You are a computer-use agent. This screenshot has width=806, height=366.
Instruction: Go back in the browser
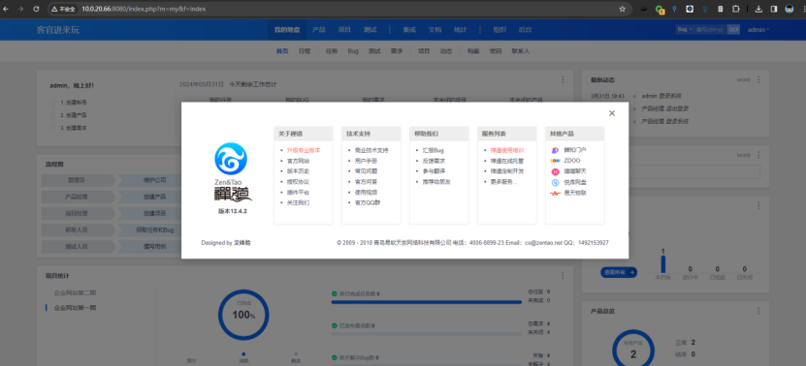click(6, 9)
